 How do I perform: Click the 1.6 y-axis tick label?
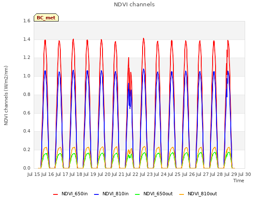pos(27,21)
